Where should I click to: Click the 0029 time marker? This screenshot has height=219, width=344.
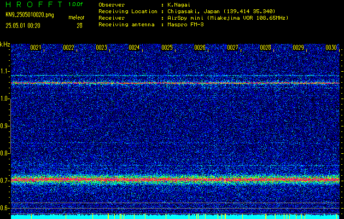tap(299, 48)
